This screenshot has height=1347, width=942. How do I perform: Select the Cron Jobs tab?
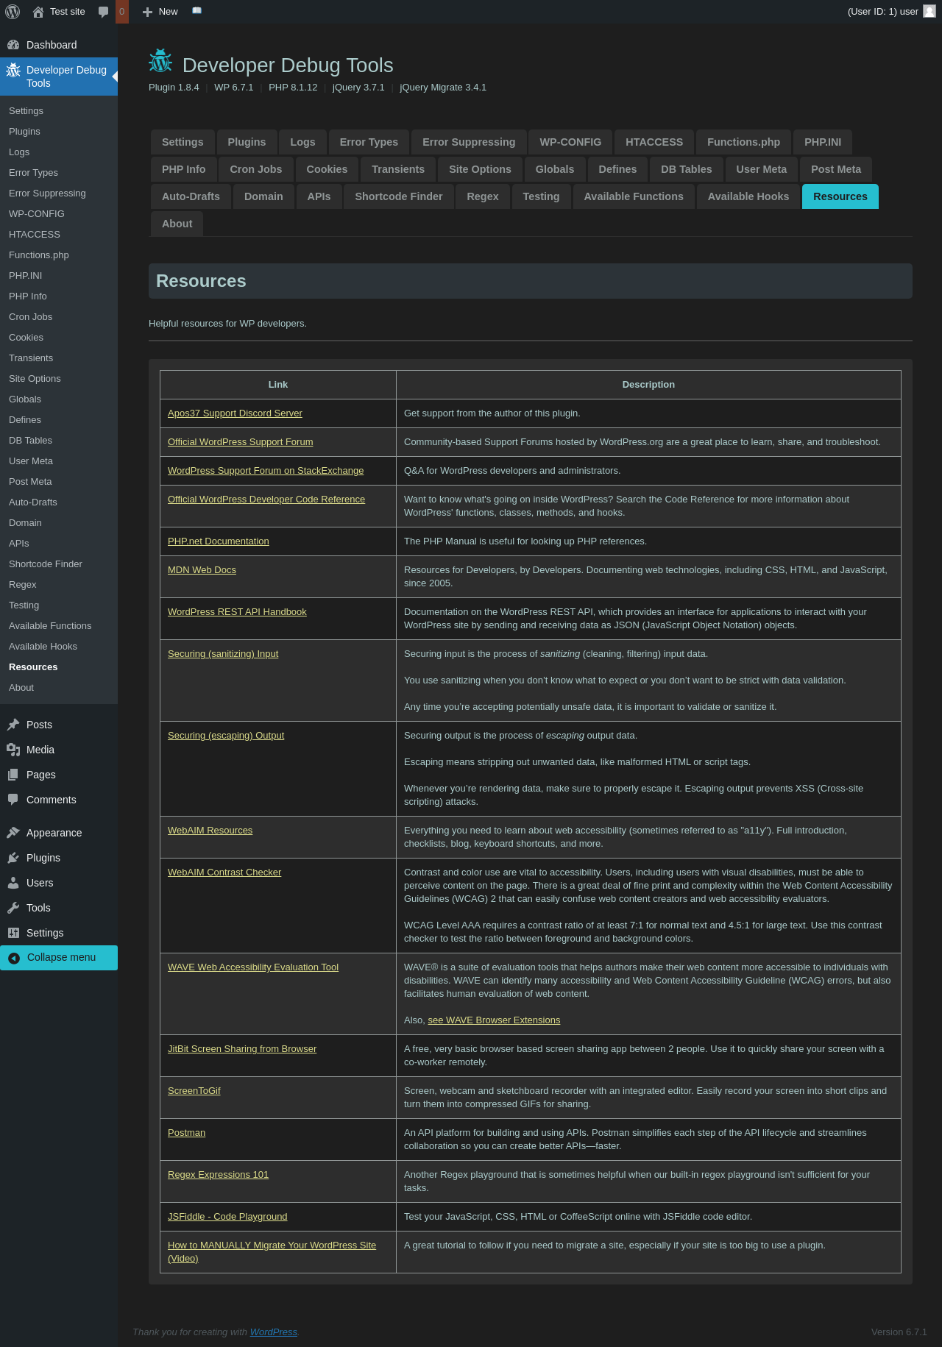tap(256, 169)
